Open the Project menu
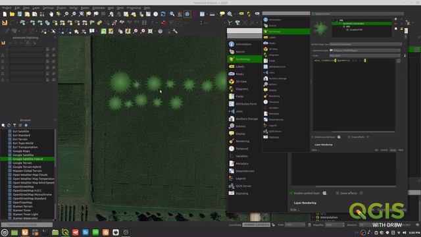 [x=7, y=8]
